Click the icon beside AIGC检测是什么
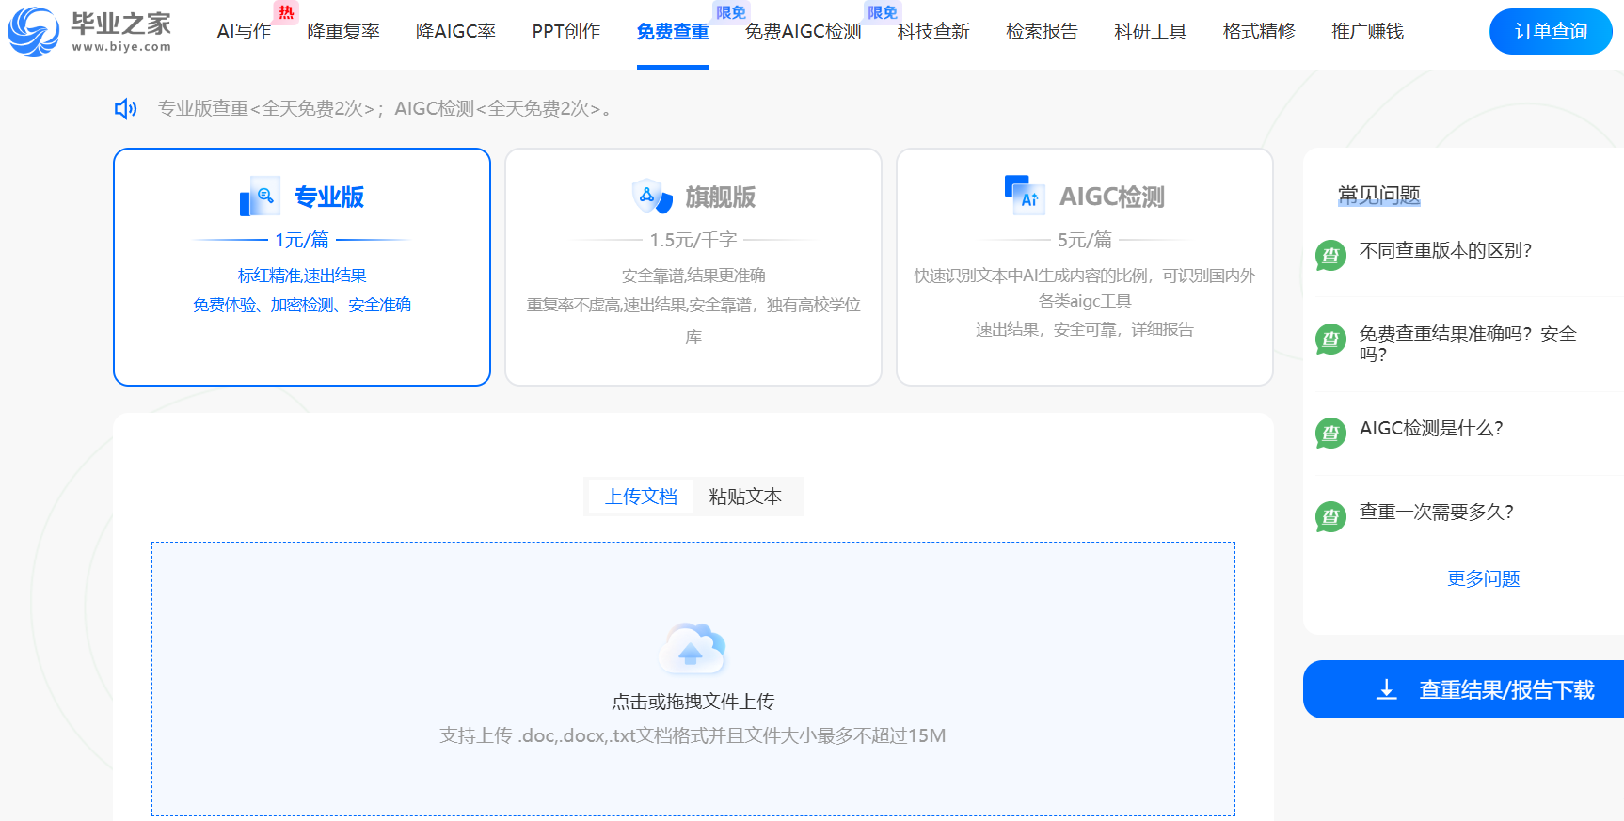Viewport: 1624px width, 821px height. pyautogui.click(x=1330, y=433)
